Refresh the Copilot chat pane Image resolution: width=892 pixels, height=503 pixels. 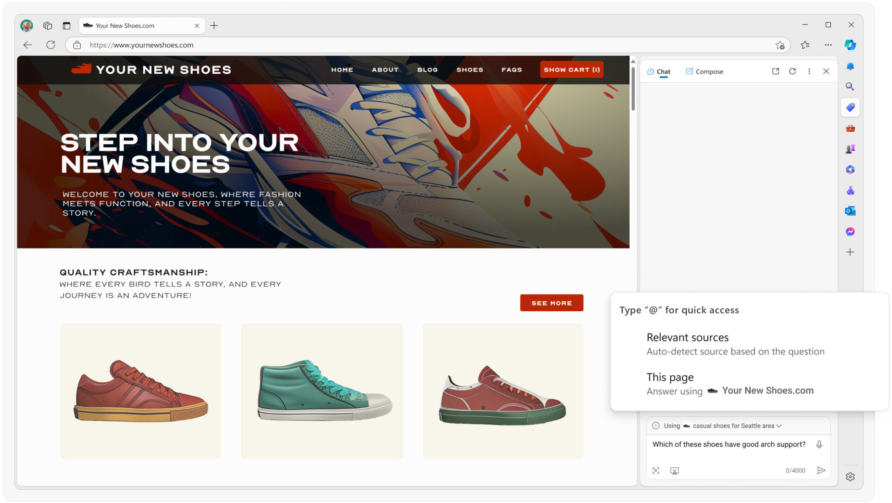point(792,71)
